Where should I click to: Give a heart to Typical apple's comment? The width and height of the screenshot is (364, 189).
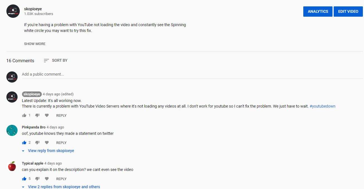point(47,179)
